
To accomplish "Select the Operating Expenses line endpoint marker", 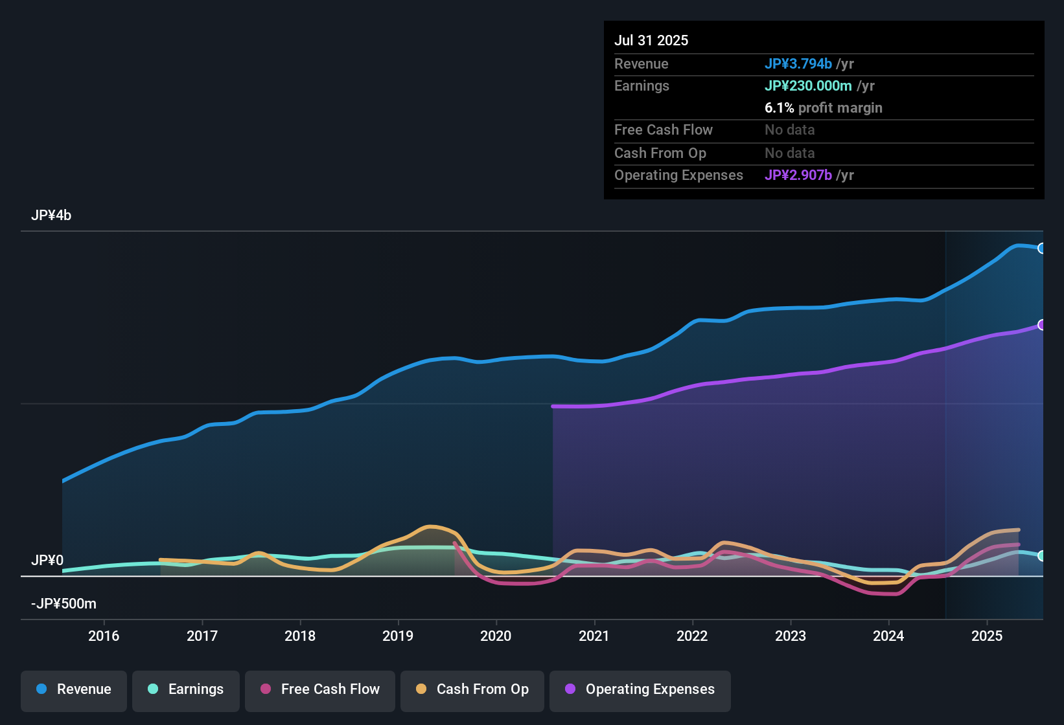I will 1043,325.
